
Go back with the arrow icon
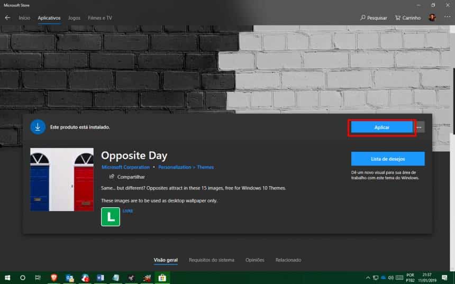coord(7,17)
